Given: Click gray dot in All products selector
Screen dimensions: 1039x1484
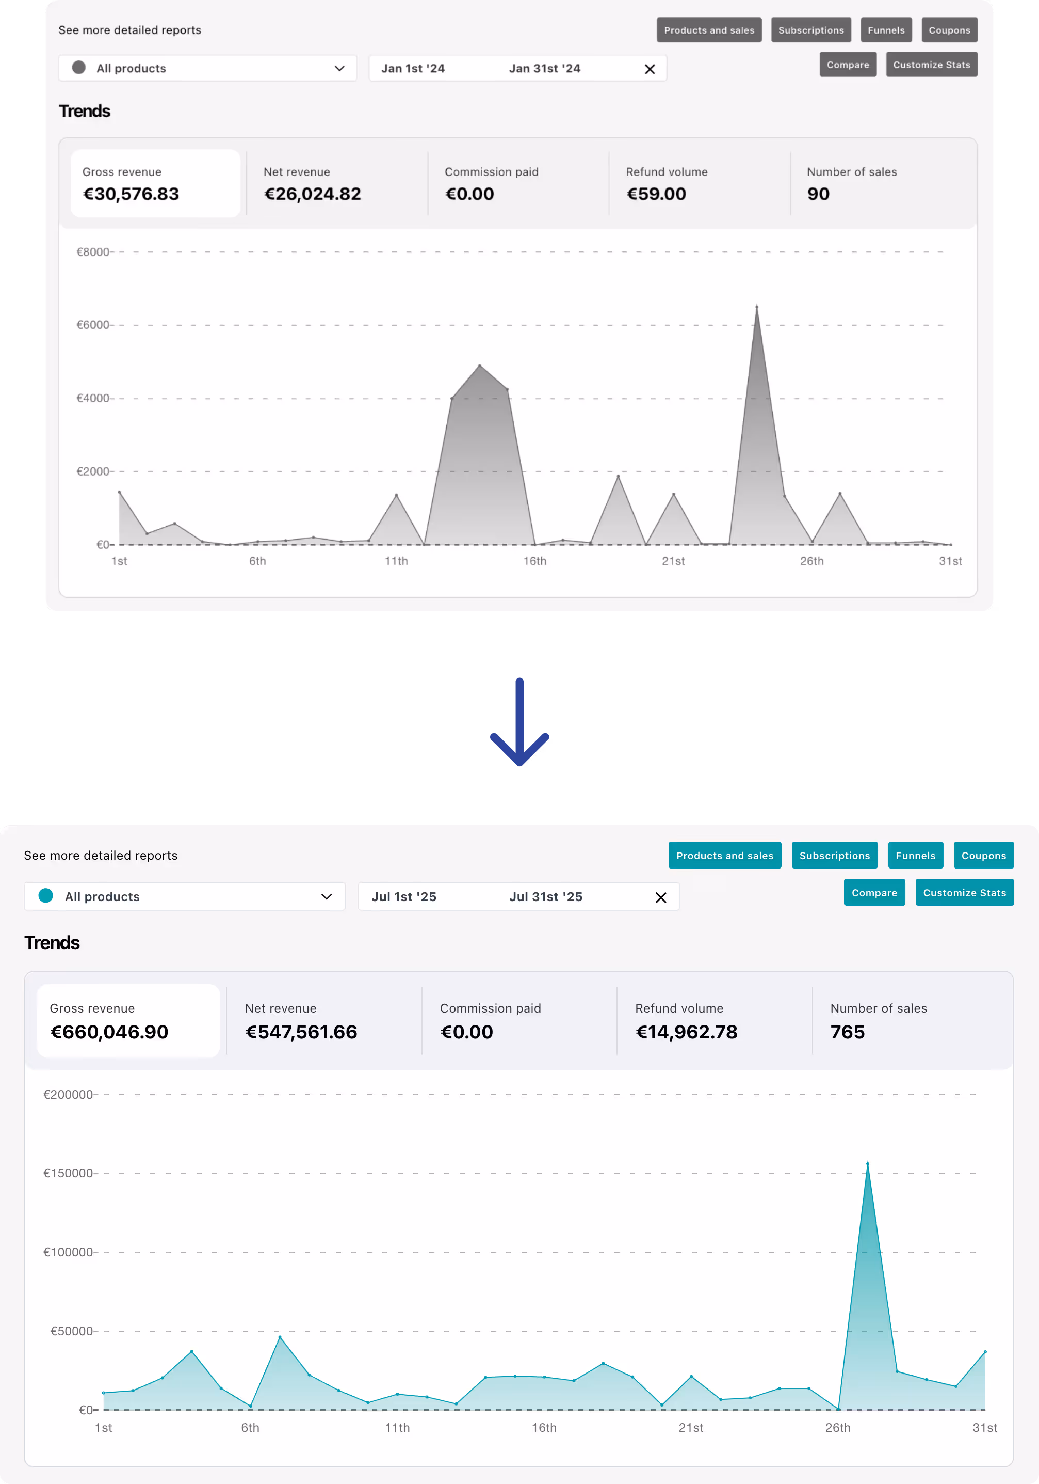Looking at the screenshot, I should click(79, 68).
